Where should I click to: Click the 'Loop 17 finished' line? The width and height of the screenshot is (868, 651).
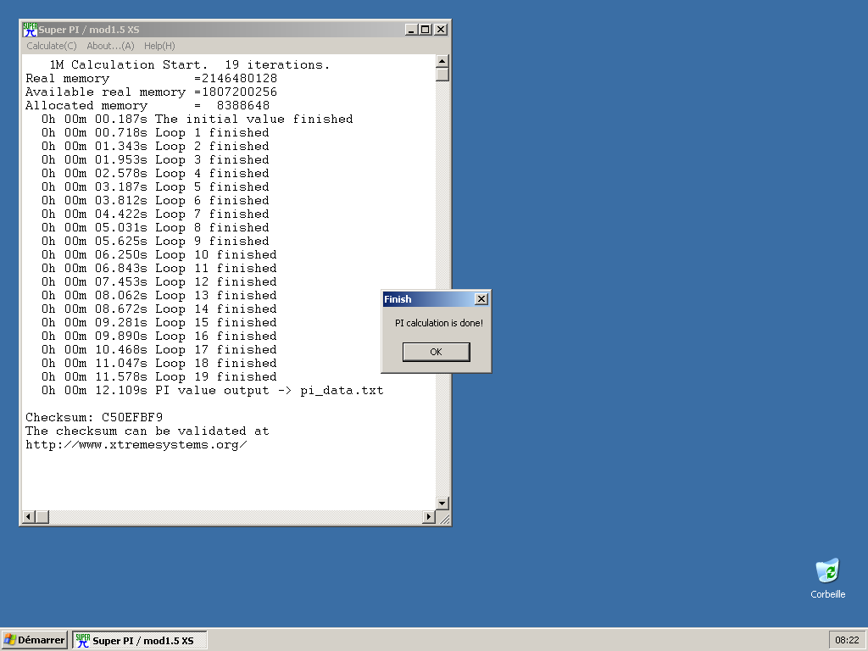pyautogui.click(x=159, y=350)
